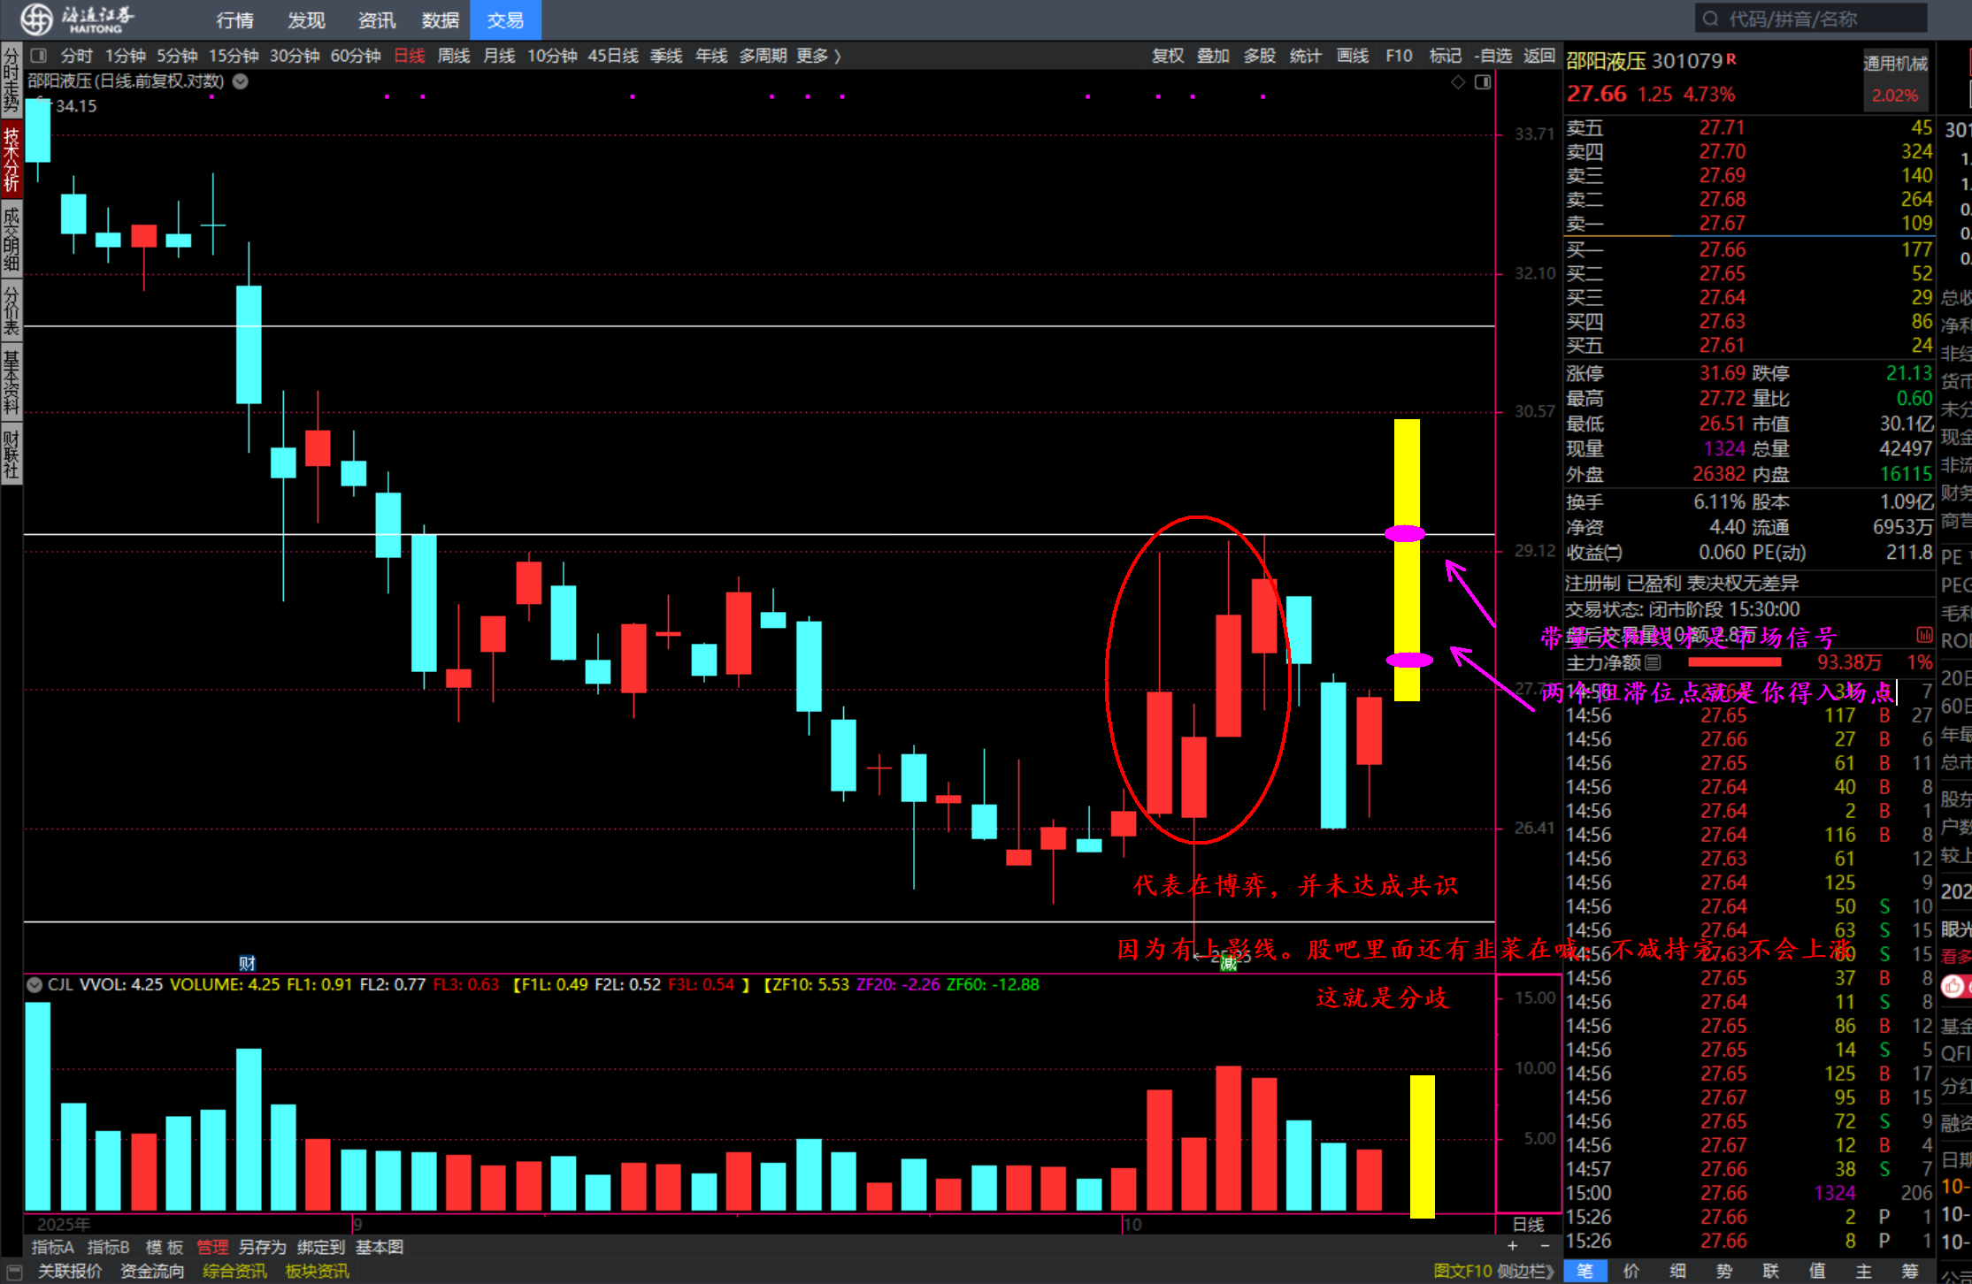Screen dimensions: 1972x1284
Task: Toggle bottom-left panel collapse icon
Action: (13, 1271)
